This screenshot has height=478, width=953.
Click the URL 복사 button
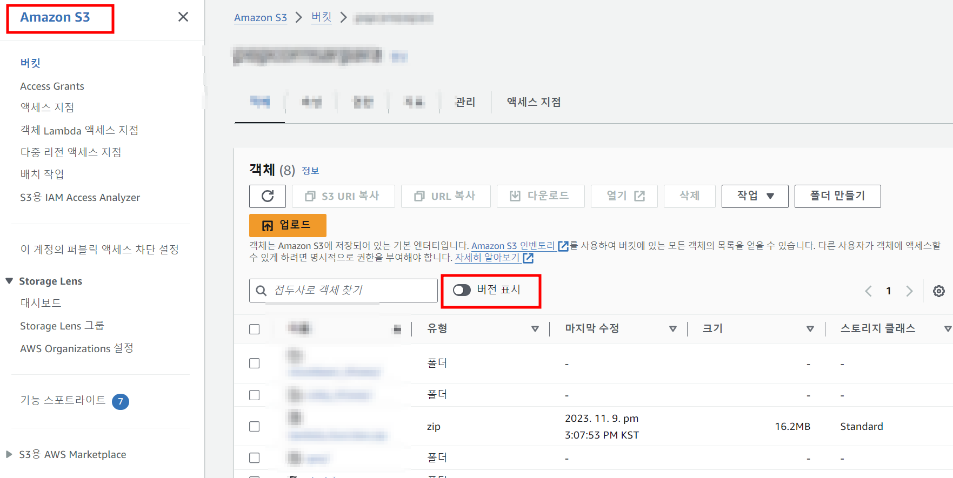pos(446,196)
